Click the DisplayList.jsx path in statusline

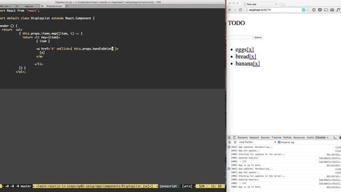(94, 186)
